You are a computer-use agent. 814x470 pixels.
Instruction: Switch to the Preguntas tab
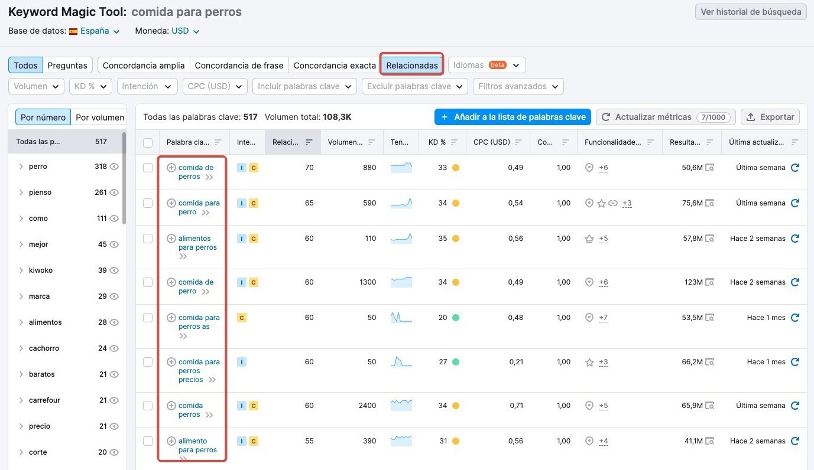pyautogui.click(x=67, y=65)
